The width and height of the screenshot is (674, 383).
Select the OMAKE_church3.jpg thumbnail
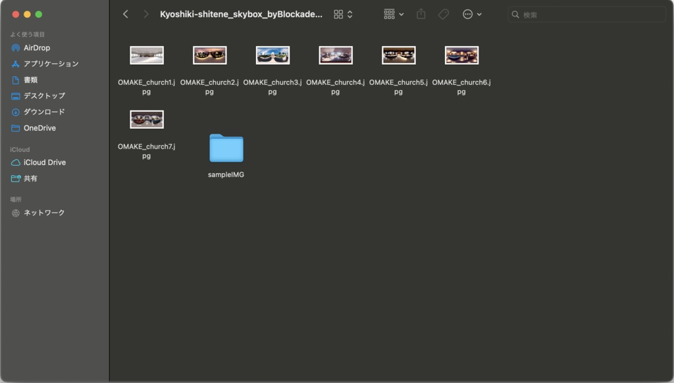pos(272,55)
